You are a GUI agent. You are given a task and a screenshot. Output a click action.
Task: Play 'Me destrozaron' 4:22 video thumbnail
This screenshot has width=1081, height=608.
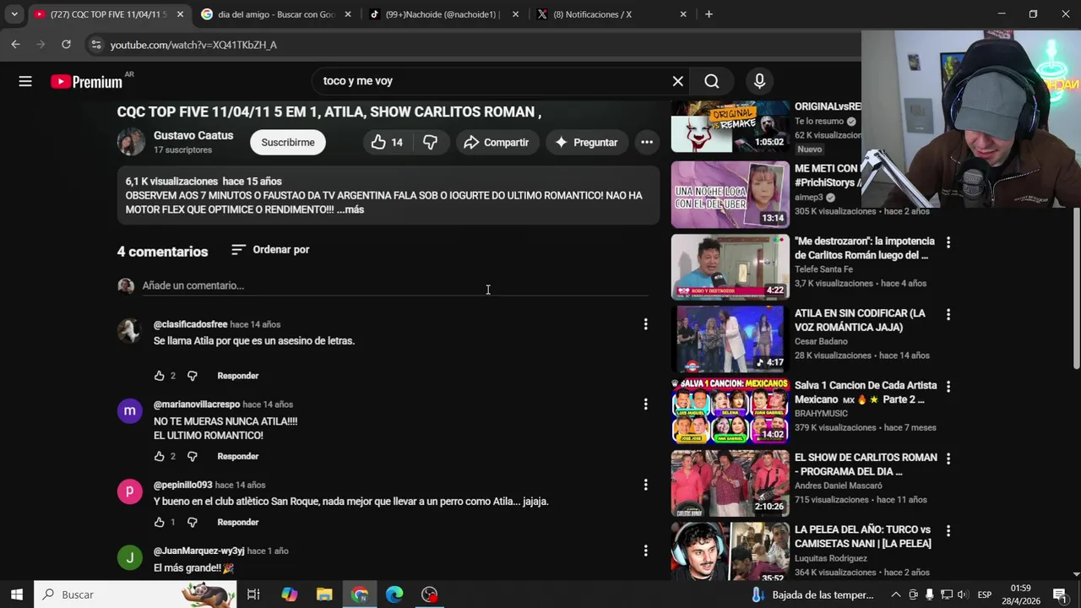[731, 267]
